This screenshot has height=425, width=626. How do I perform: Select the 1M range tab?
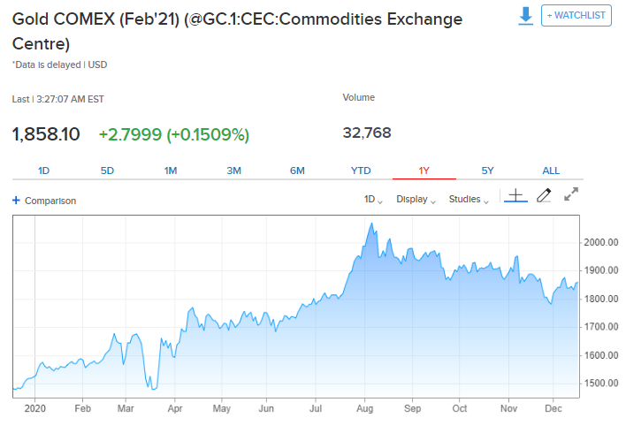point(171,171)
